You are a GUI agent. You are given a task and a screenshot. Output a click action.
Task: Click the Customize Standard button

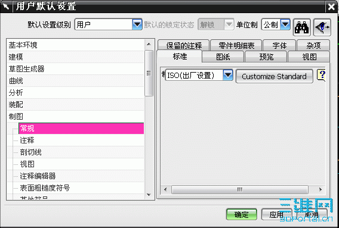[274, 76]
